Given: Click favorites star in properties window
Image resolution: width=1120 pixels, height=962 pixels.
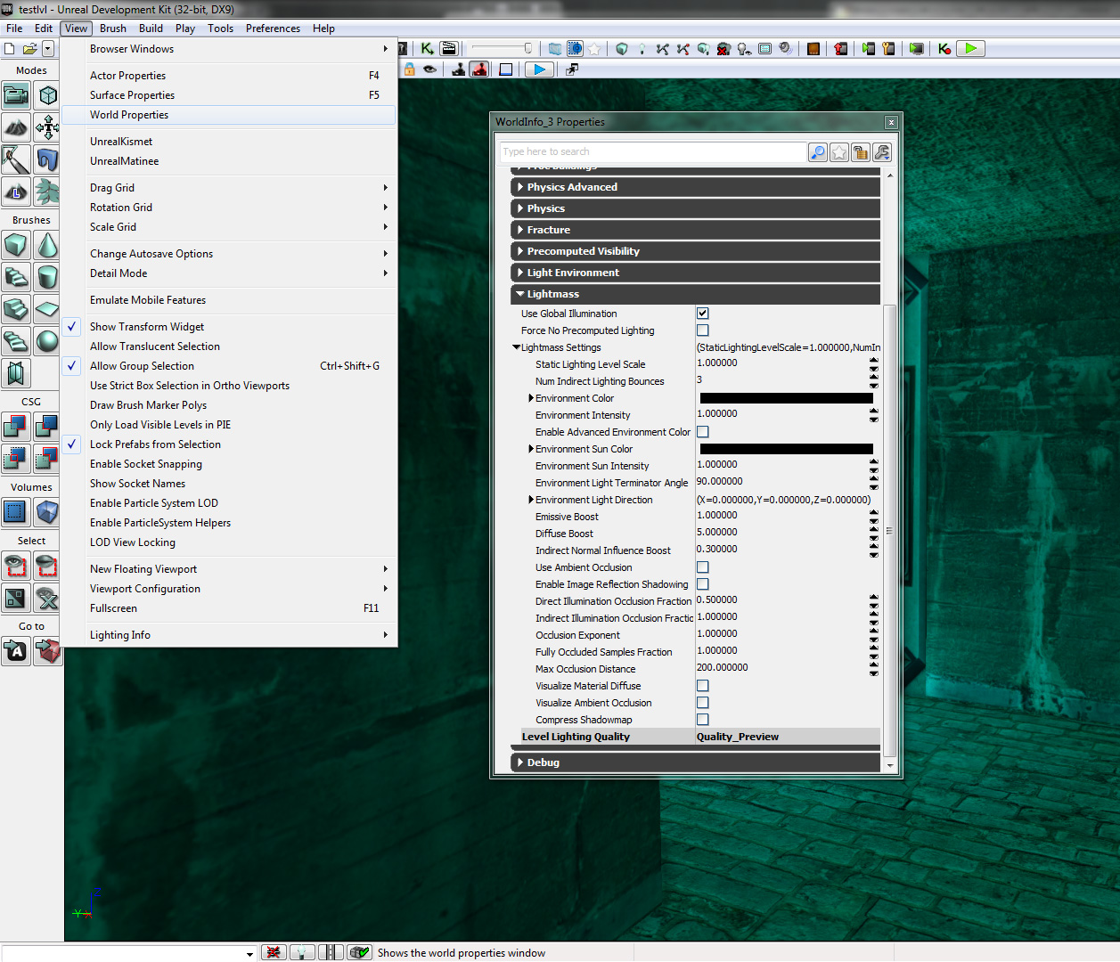Looking at the screenshot, I should pyautogui.click(x=839, y=152).
